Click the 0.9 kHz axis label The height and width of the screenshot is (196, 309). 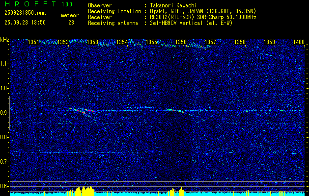tap(4, 113)
